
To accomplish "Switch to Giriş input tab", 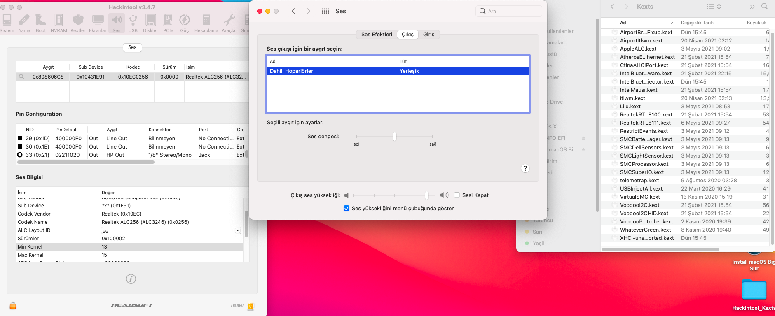I will coord(429,35).
